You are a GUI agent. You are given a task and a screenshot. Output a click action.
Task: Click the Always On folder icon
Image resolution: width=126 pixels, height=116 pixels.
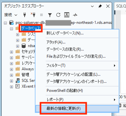point(17,69)
